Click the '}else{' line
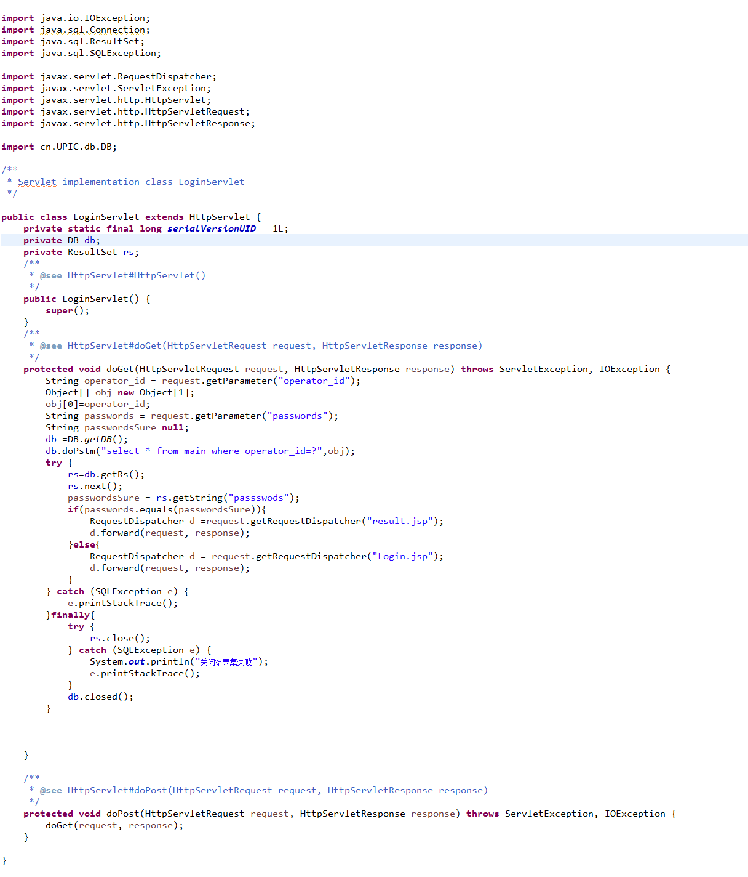 pos(84,544)
